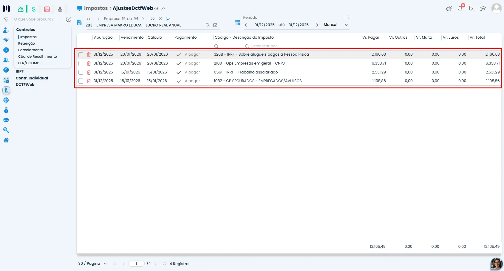Select checkbox for 2100 Gps Empresas row
The image size is (504, 271).
[x=81, y=63]
